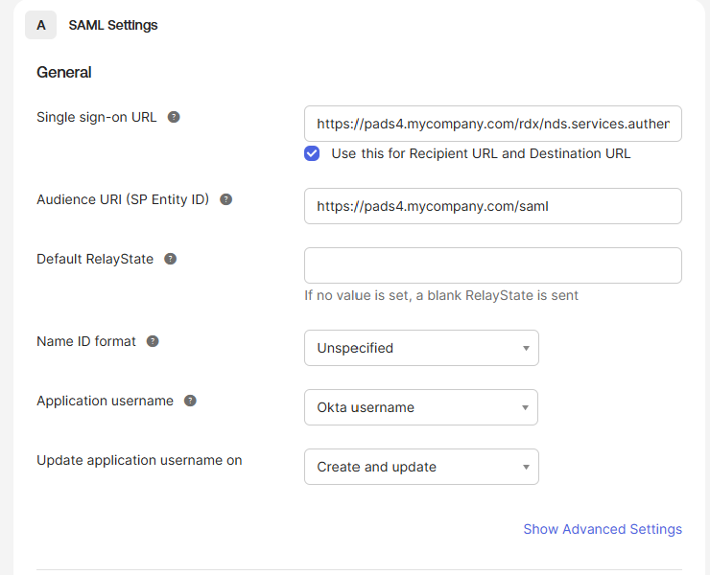Viewport: 710px width, 575px height.
Task: Click the Name ID format label
Action: click(x=86, y=341)
